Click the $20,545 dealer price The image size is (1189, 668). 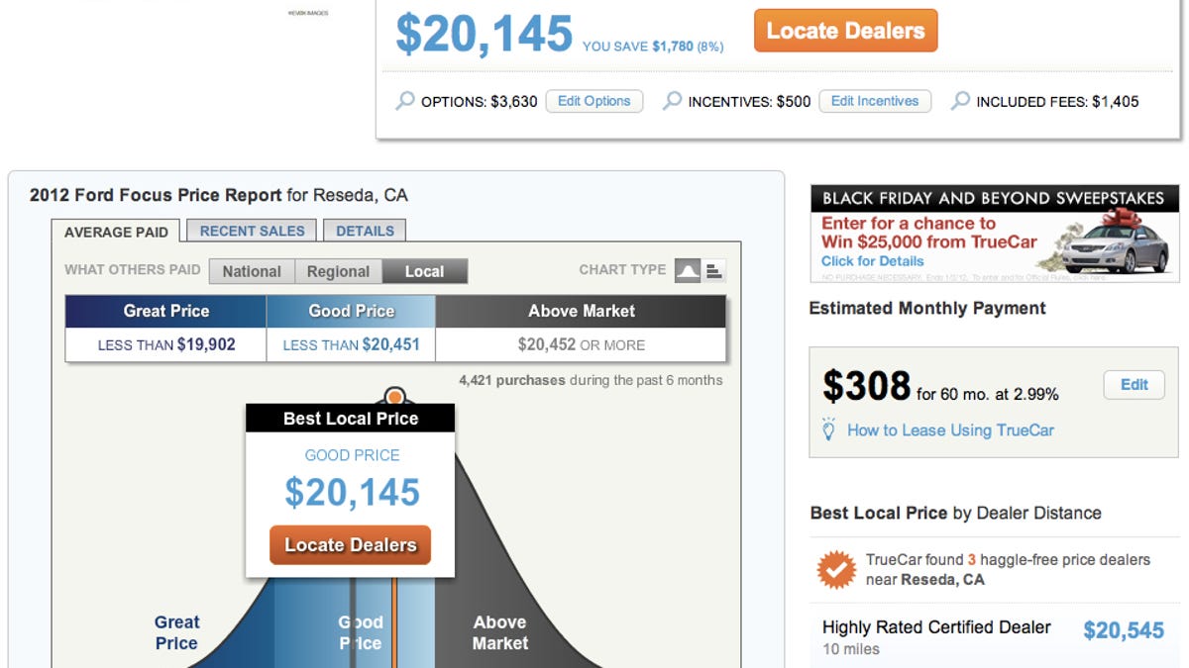[1124, 630]
